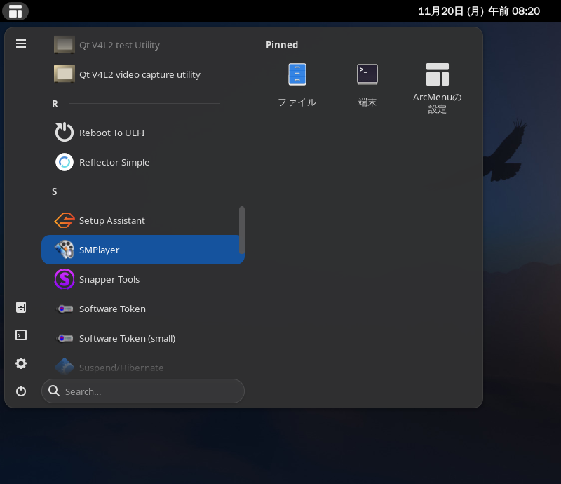Open Files shortcut in the left sidebar
Viewport: 561px width, 484px height.
pyautogui.click(x=21, y=307)
